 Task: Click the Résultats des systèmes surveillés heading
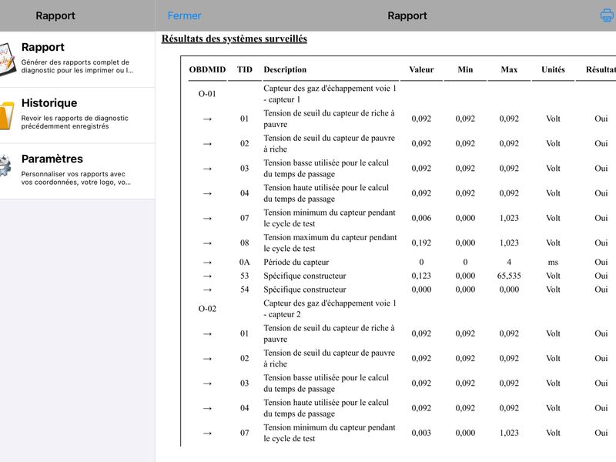tap(234, 38)
